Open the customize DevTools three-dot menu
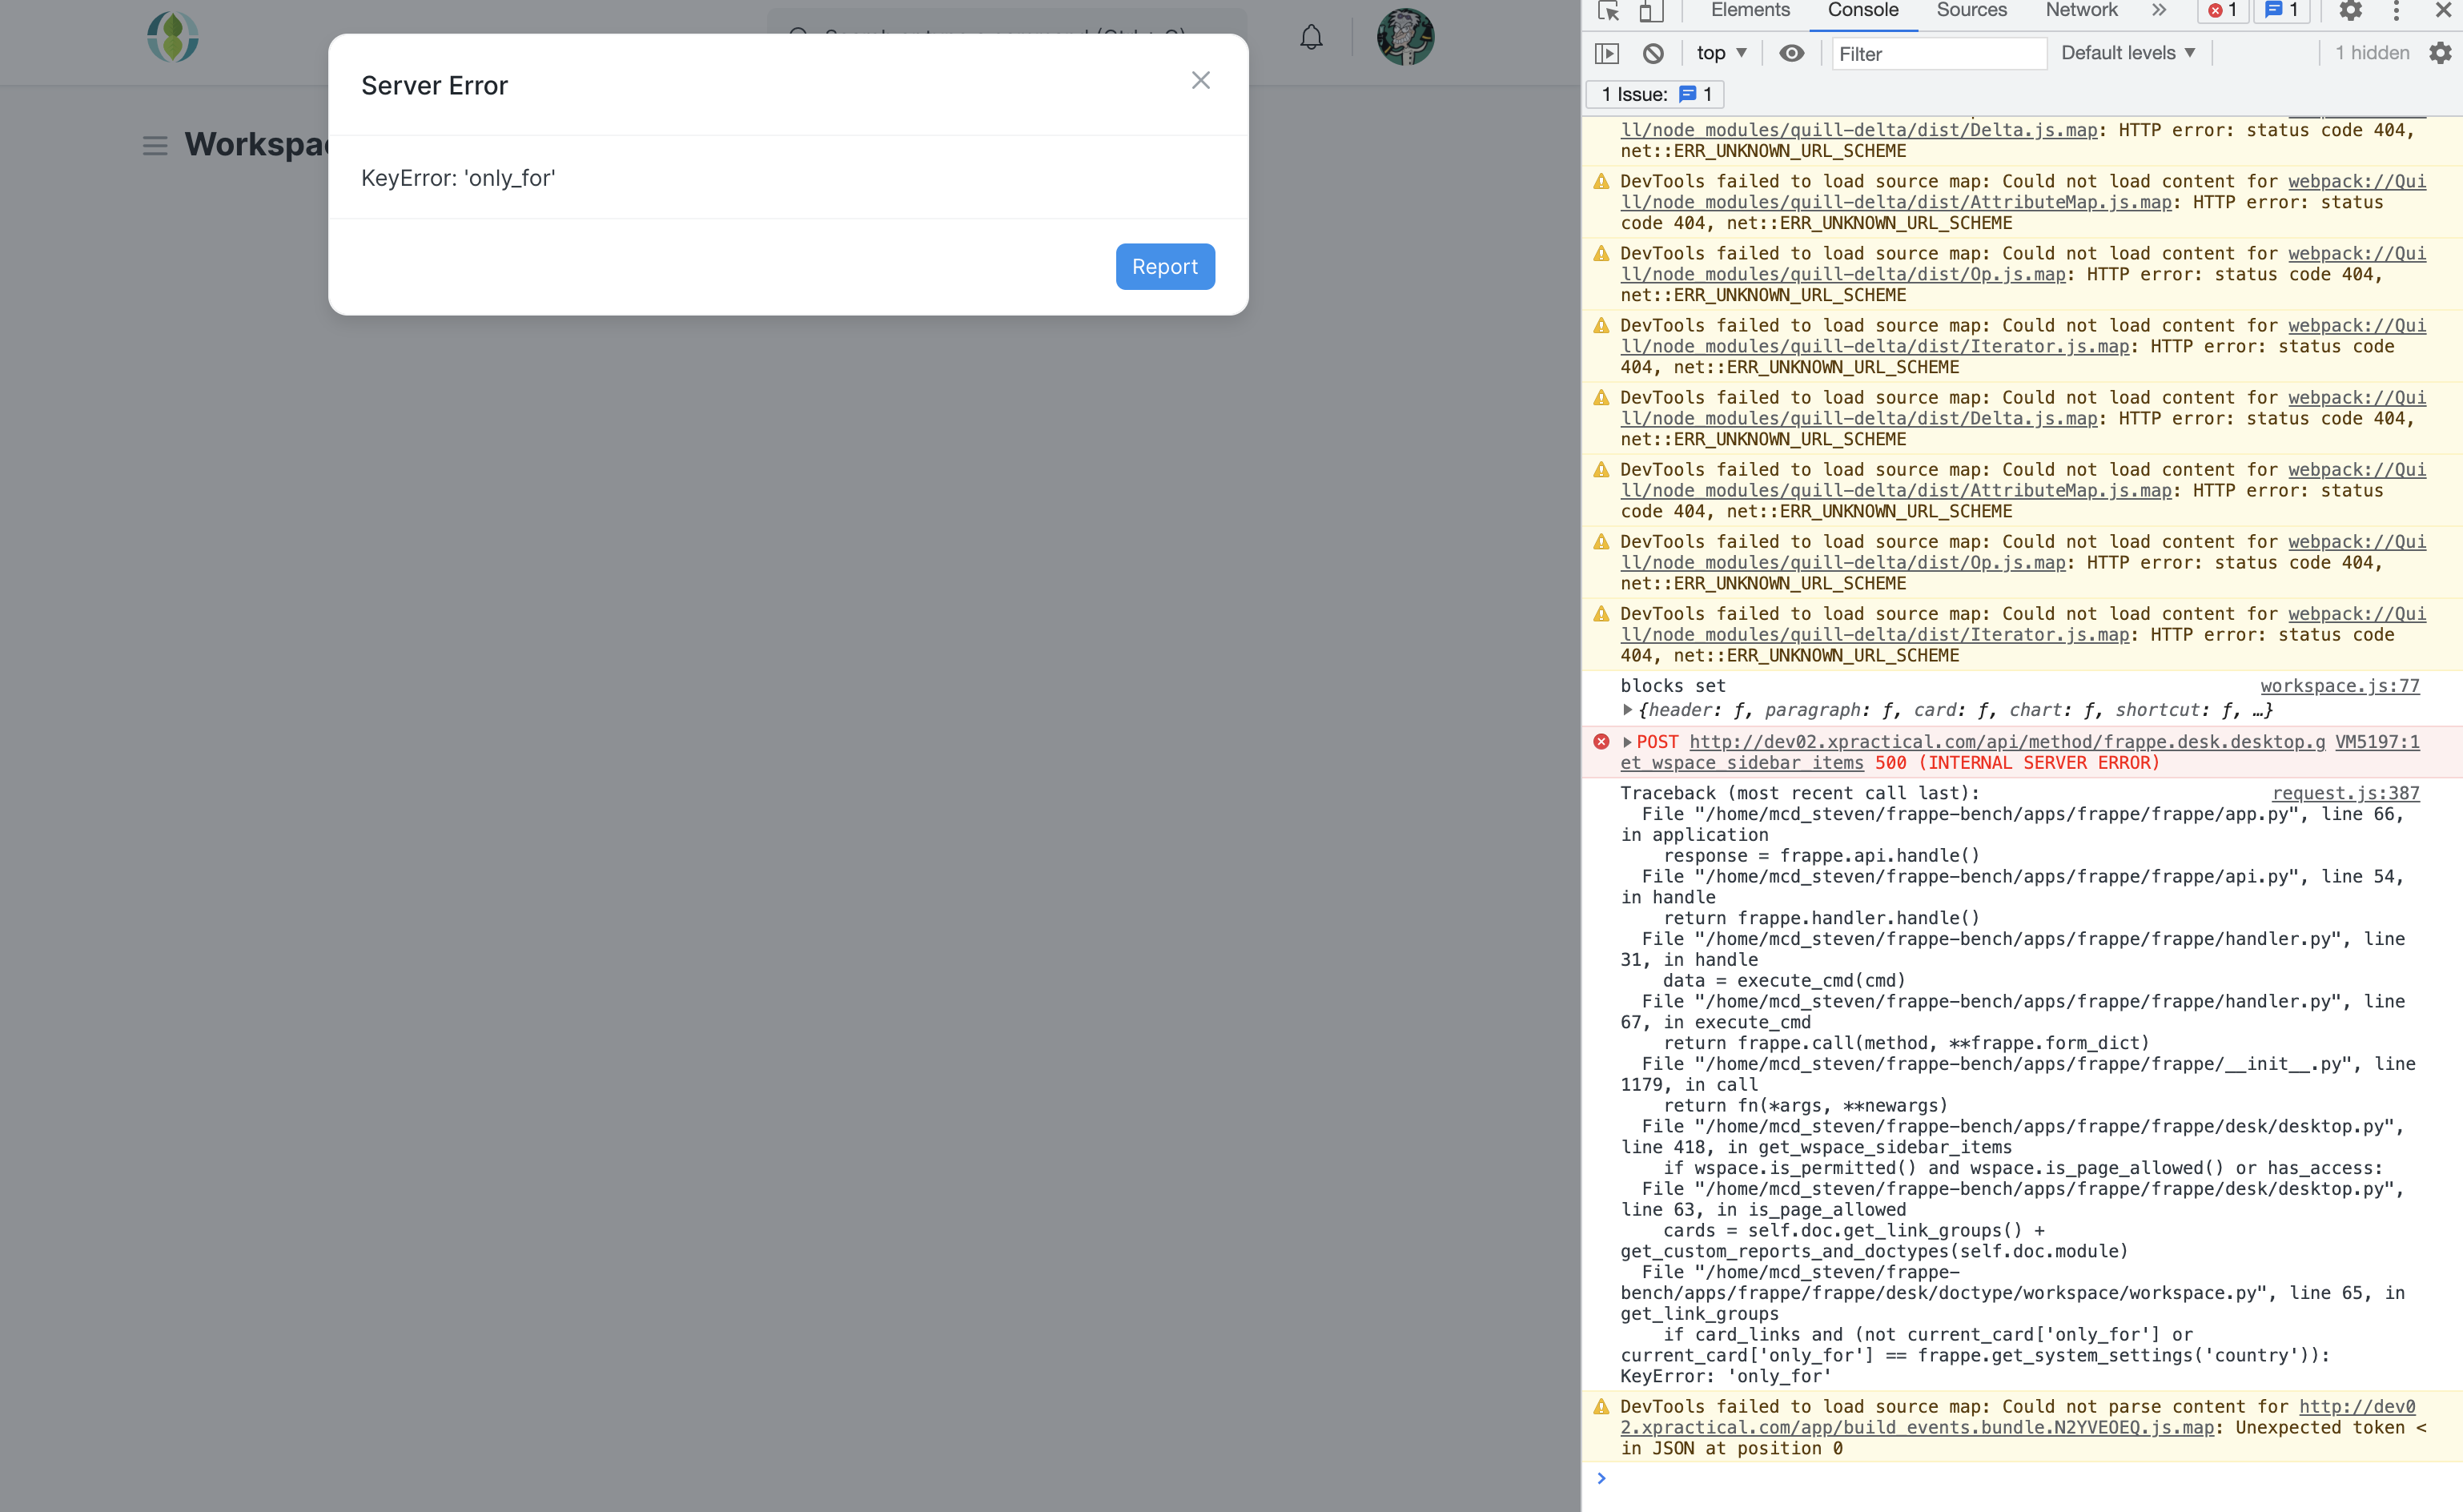2463x1512 pixels. click(2396, 11)
